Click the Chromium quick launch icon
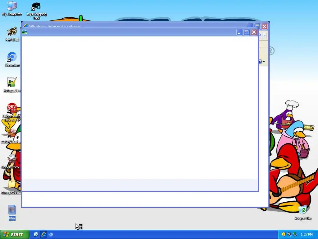This screenshot has height=239, width=318. [x=51, y=235]
